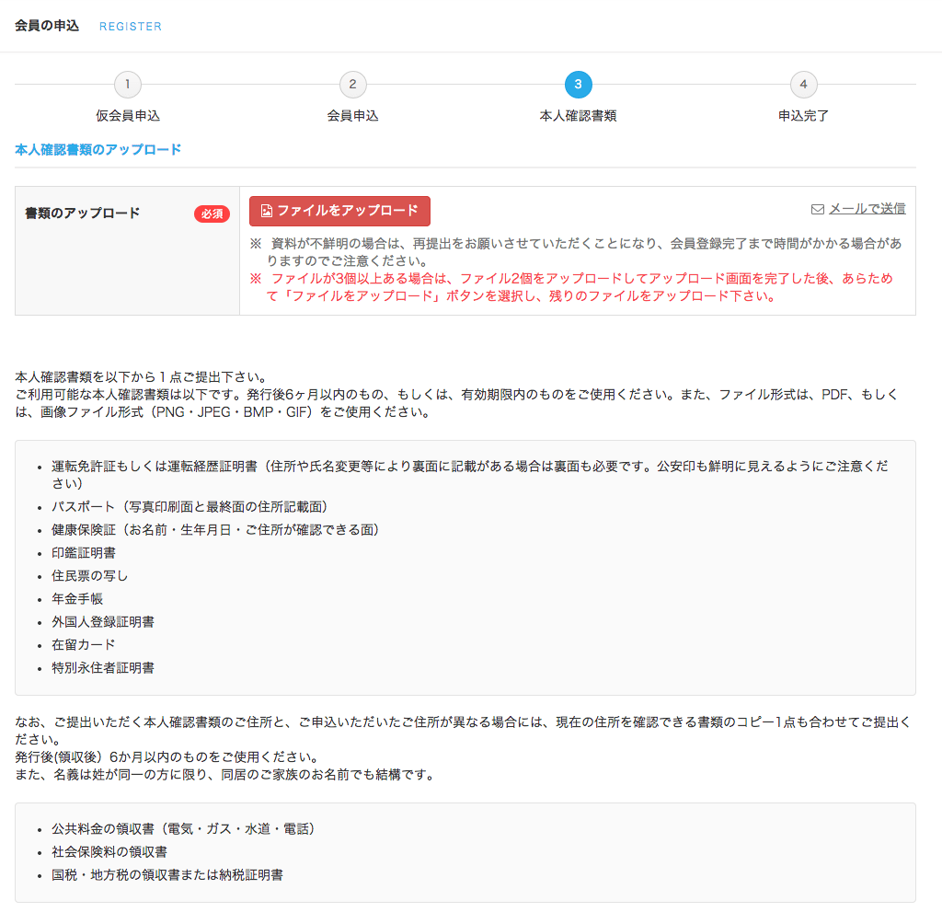Viewport: 942px width, 912px height.
Task: Click the REGISTER header label
Action: 131,27
